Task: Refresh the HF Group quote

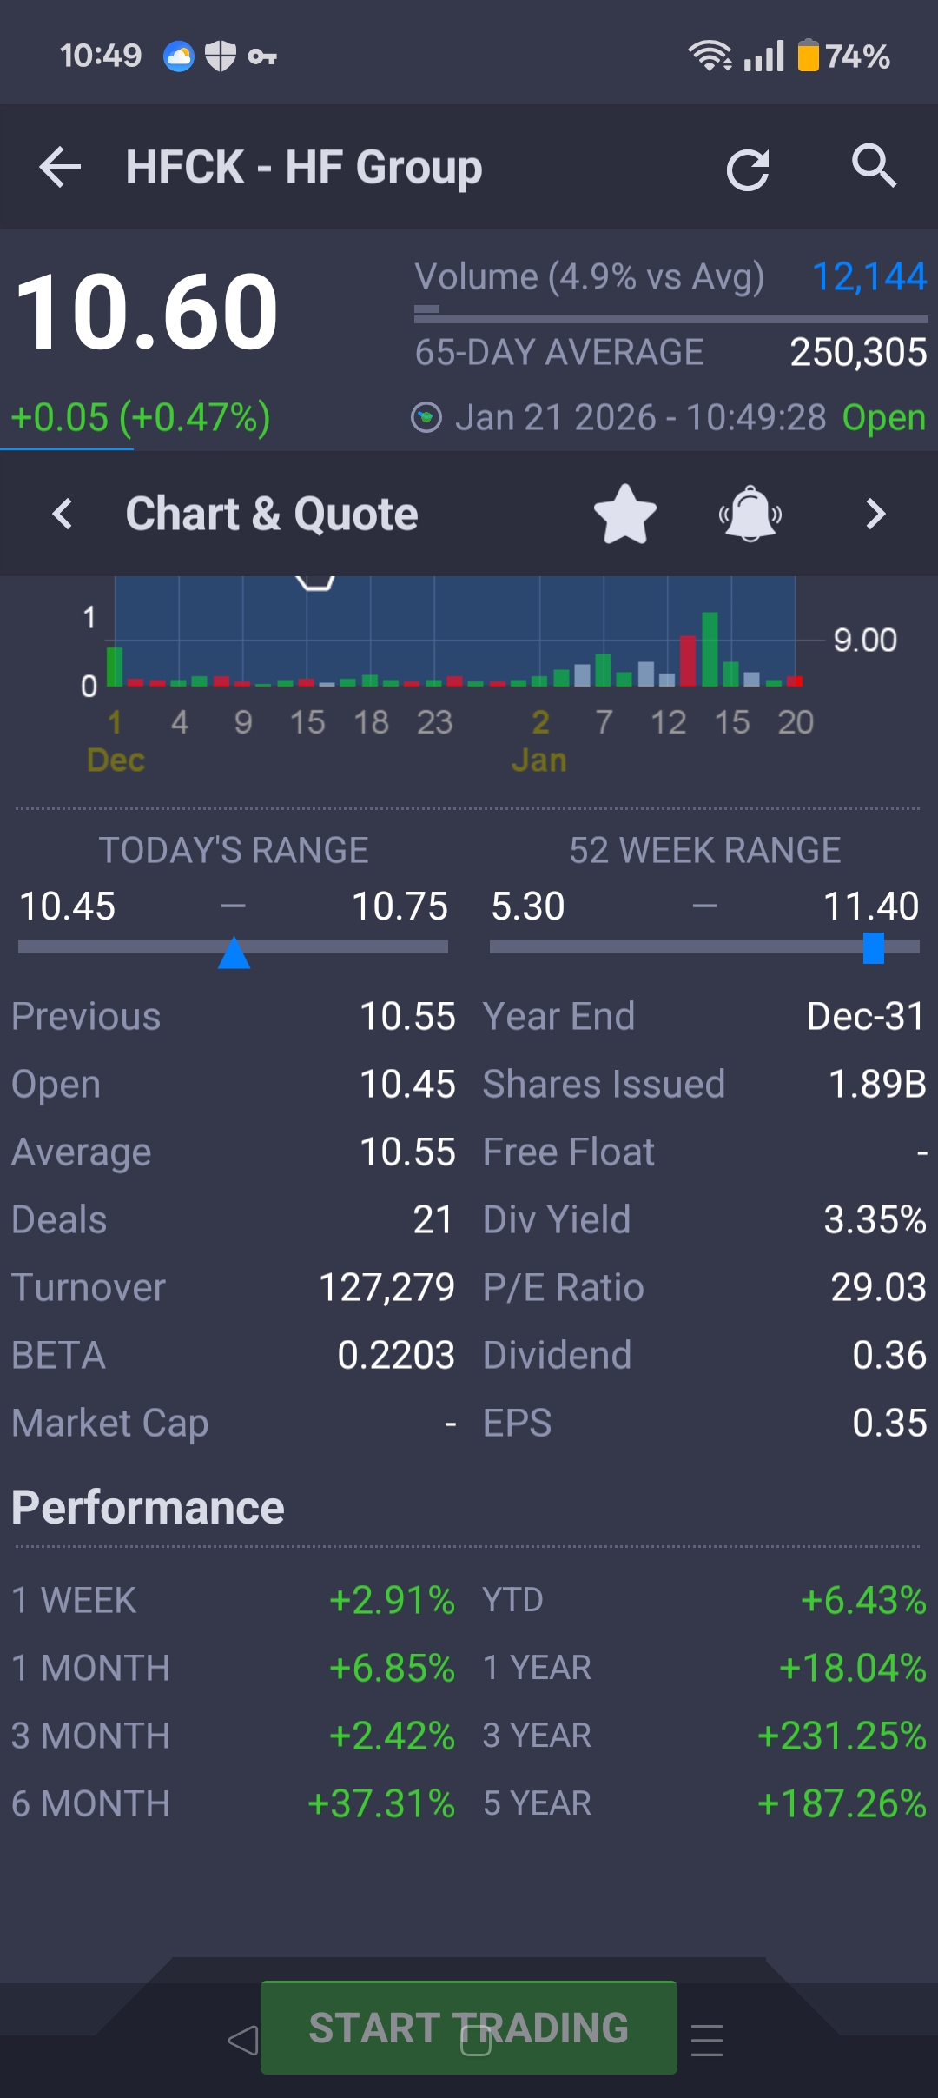Action: (x=748, y=169)
